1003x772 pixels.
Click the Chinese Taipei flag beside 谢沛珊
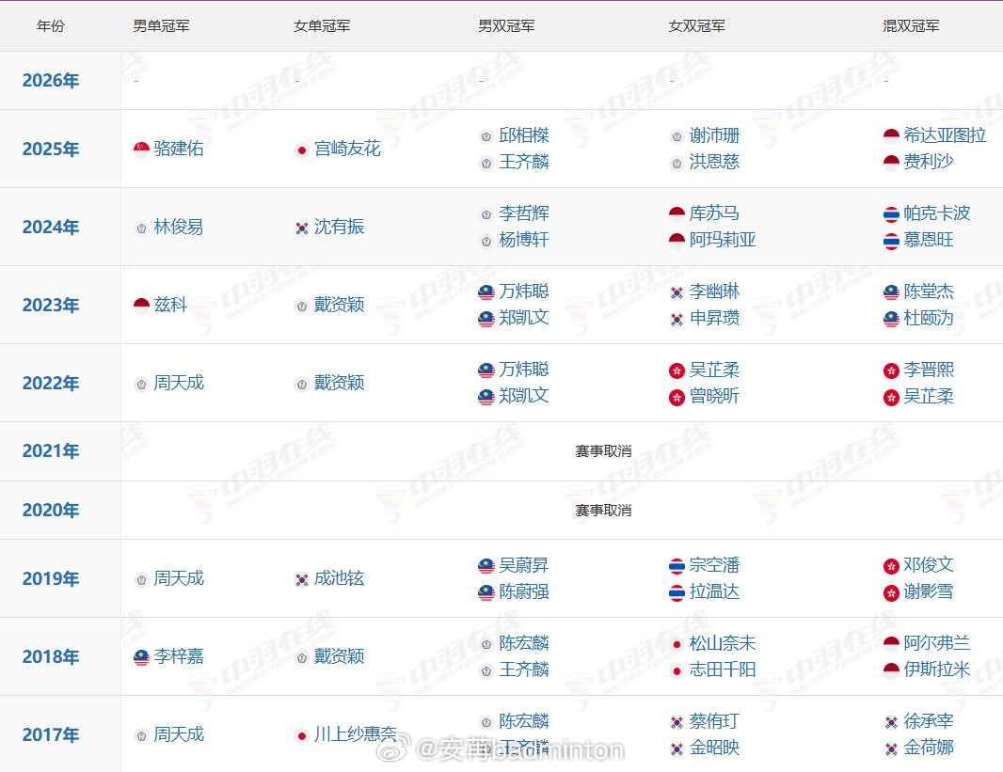pyautogui.click(x=677, y=136)
